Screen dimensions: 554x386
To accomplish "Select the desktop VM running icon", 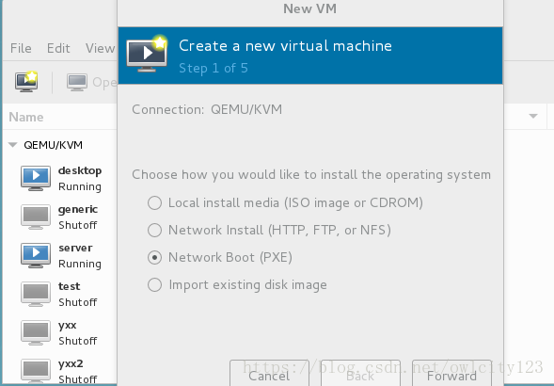I will 36,178.
